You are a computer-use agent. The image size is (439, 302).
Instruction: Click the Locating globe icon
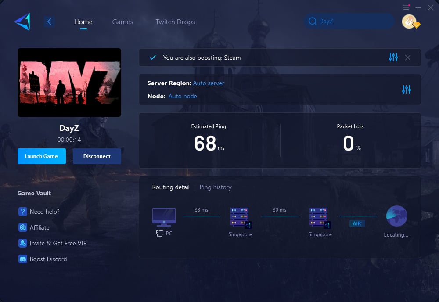[x=397, y=216]
